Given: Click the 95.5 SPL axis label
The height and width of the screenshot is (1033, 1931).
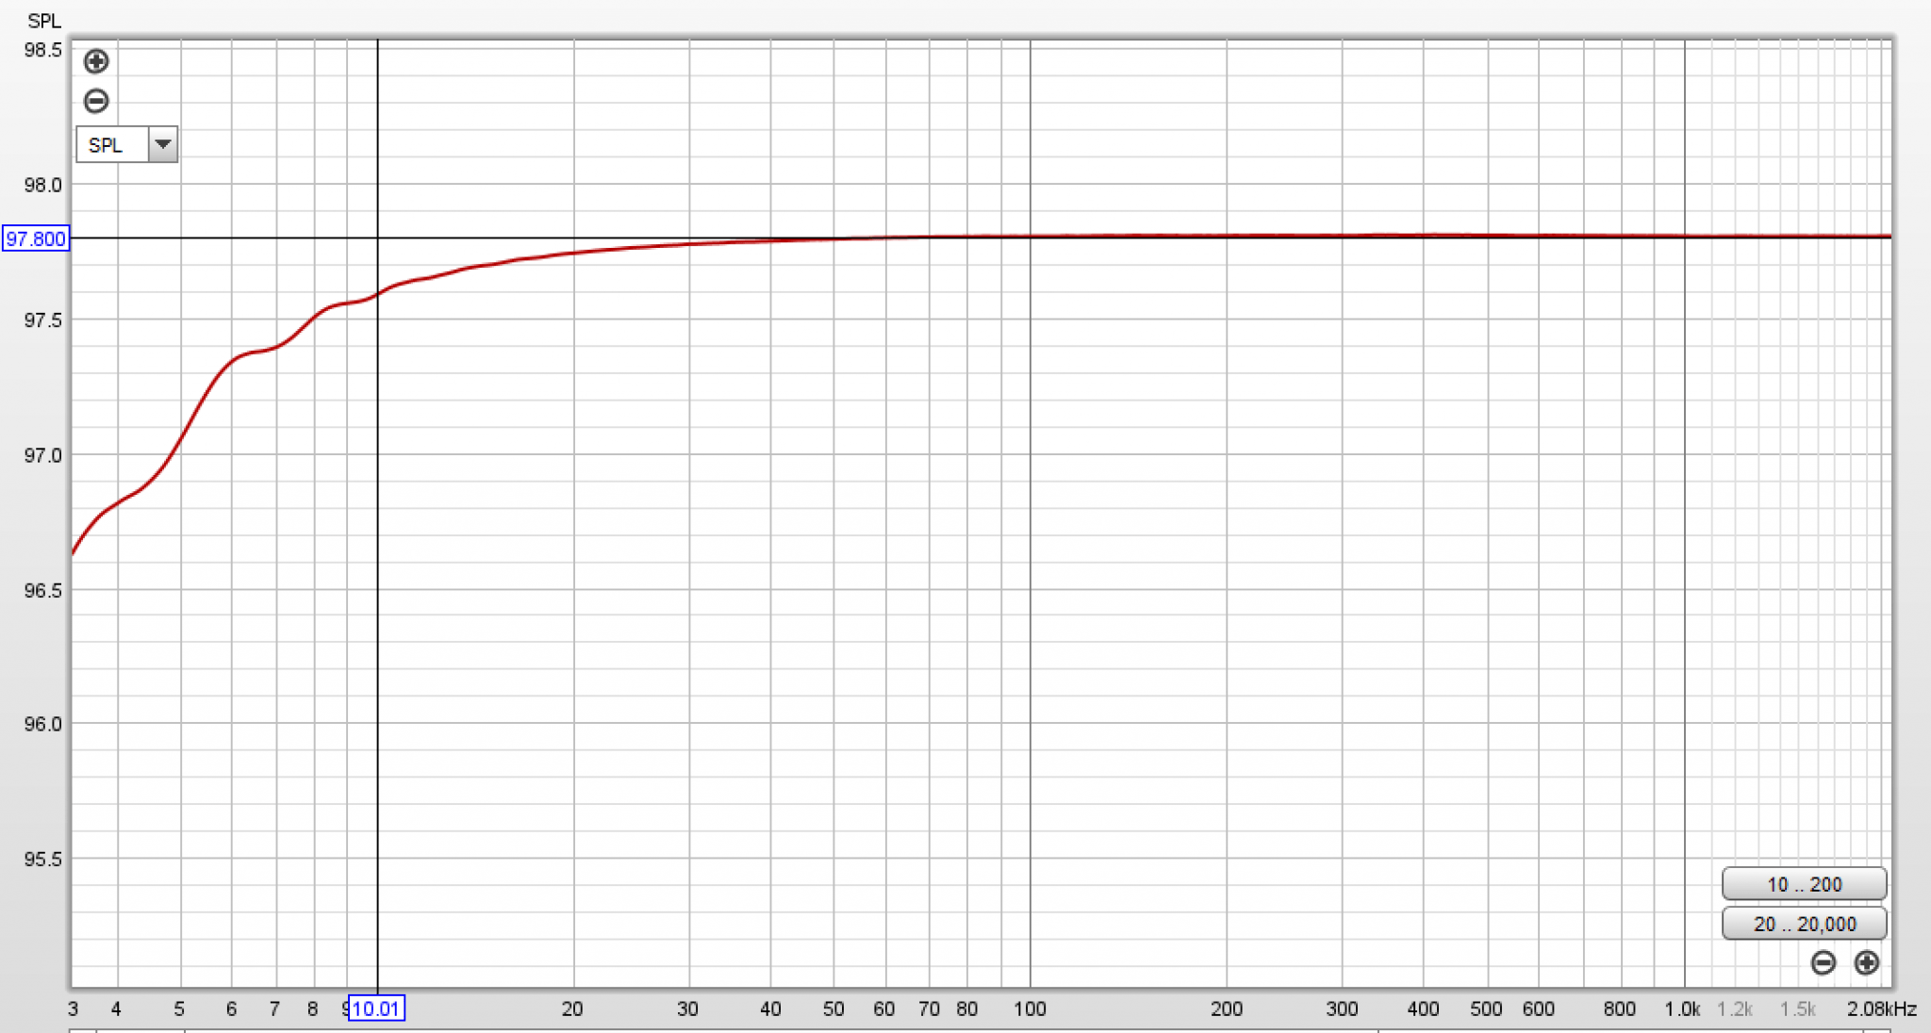Looking at the screenshot, I should coord(43,859).
